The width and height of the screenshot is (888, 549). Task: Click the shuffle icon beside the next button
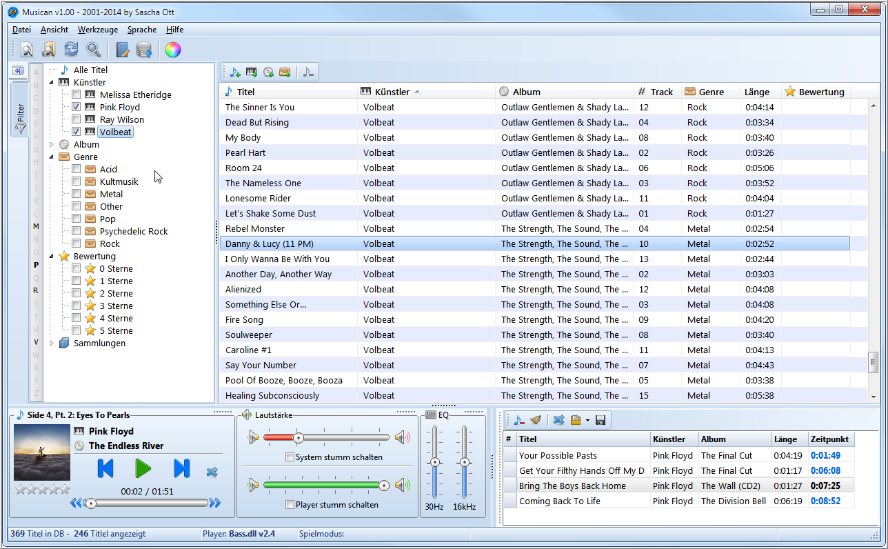click(212, 472)
